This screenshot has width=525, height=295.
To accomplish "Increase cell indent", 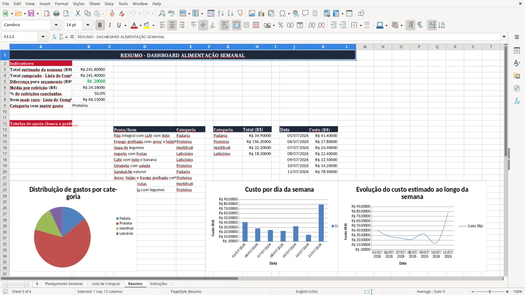I will click(x=333, y=25).
